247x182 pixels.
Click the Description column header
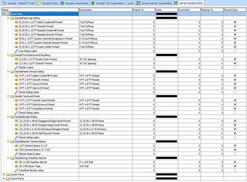coord(106,10)
